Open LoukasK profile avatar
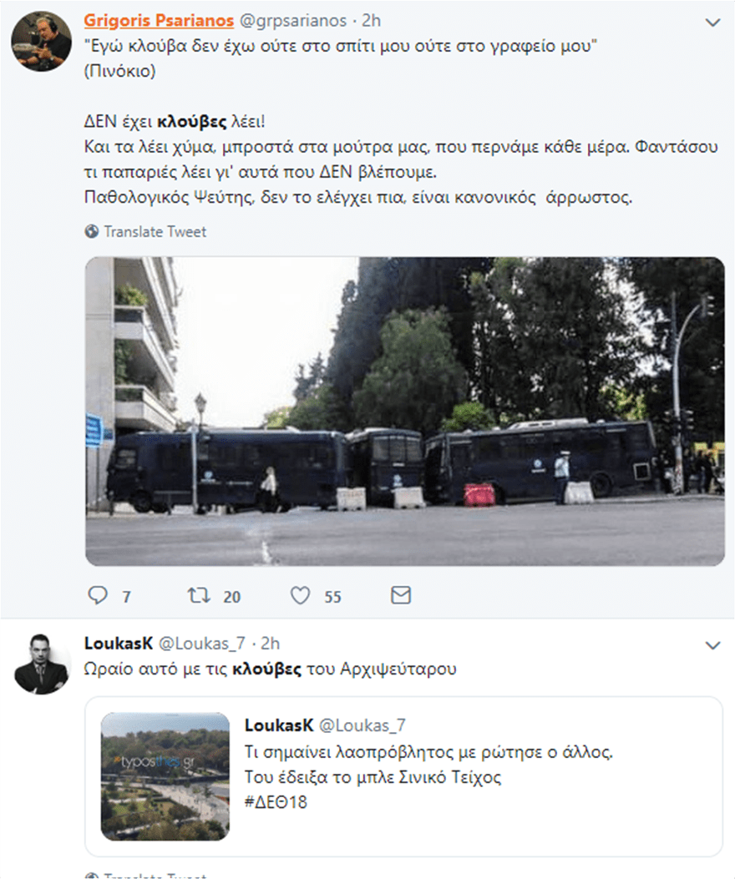The image size is (735, 879). (41, 664)
